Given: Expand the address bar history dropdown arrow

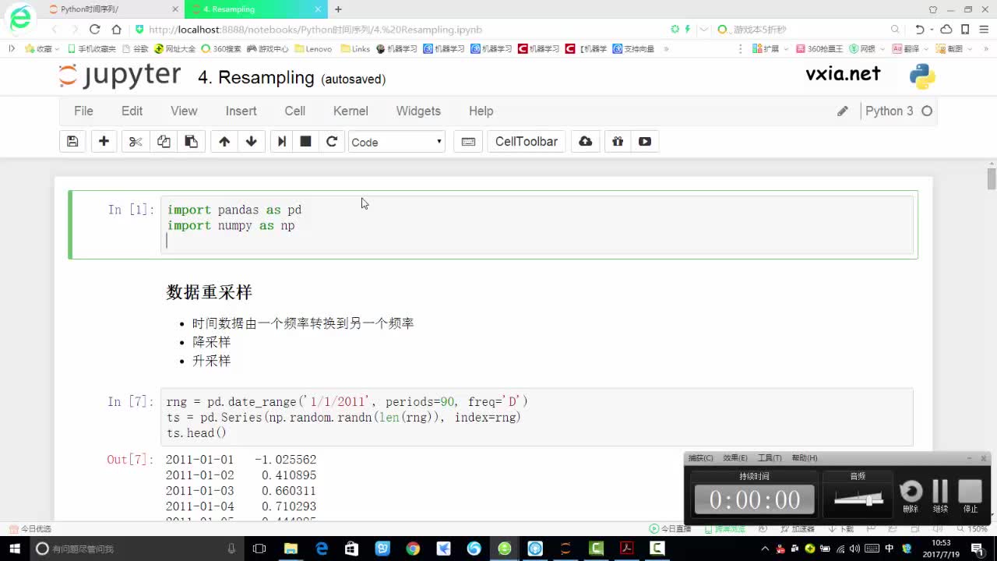Looking at the screenshot, I should pyautogui.click(x=704, y=29).
